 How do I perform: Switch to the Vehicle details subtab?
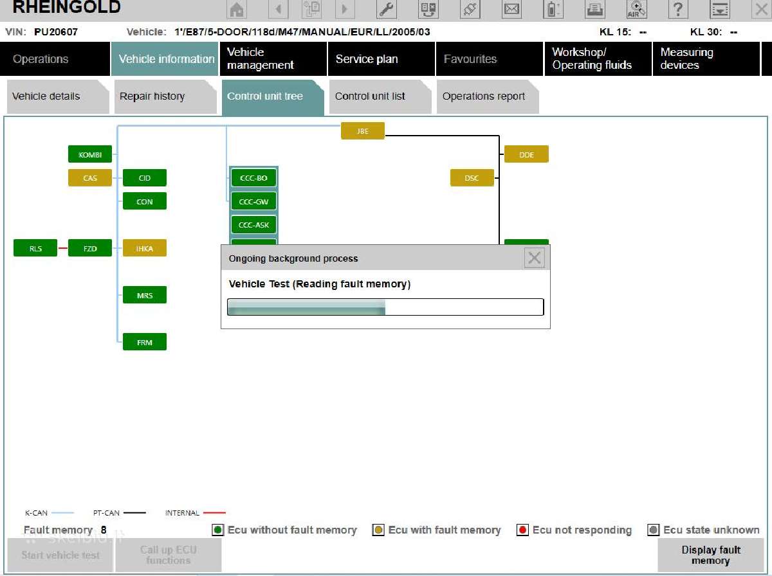click(x=57, y=97)
